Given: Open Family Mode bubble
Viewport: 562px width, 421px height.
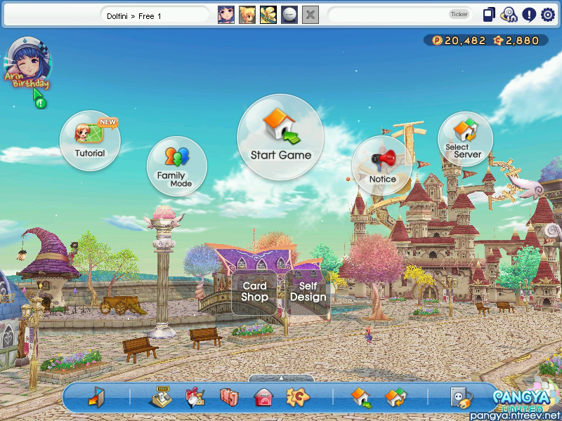Looking at the screenshot, I should pos(177,166).
